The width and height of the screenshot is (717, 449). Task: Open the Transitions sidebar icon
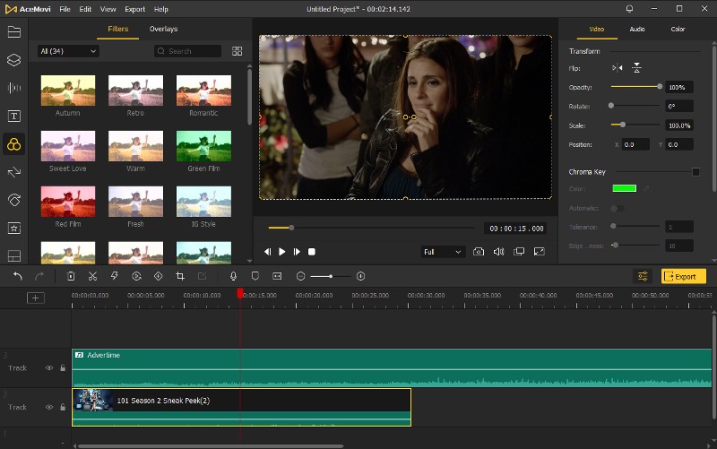[x=14, y=172]
